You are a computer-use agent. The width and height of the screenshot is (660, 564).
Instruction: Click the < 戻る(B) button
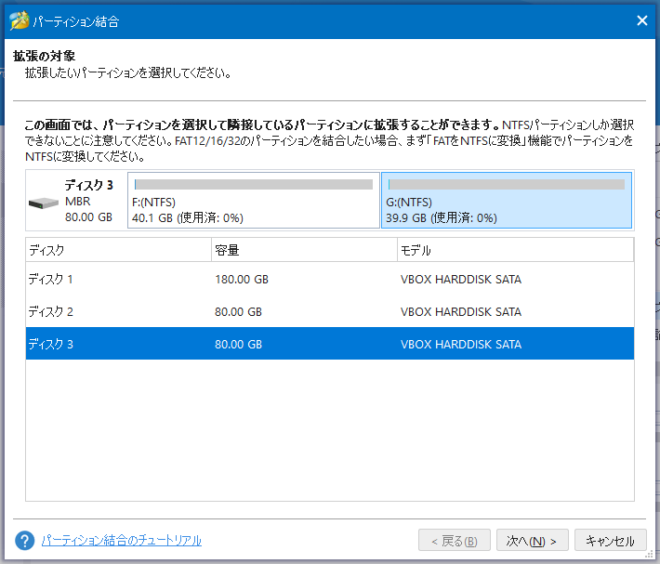click(455, 541)
